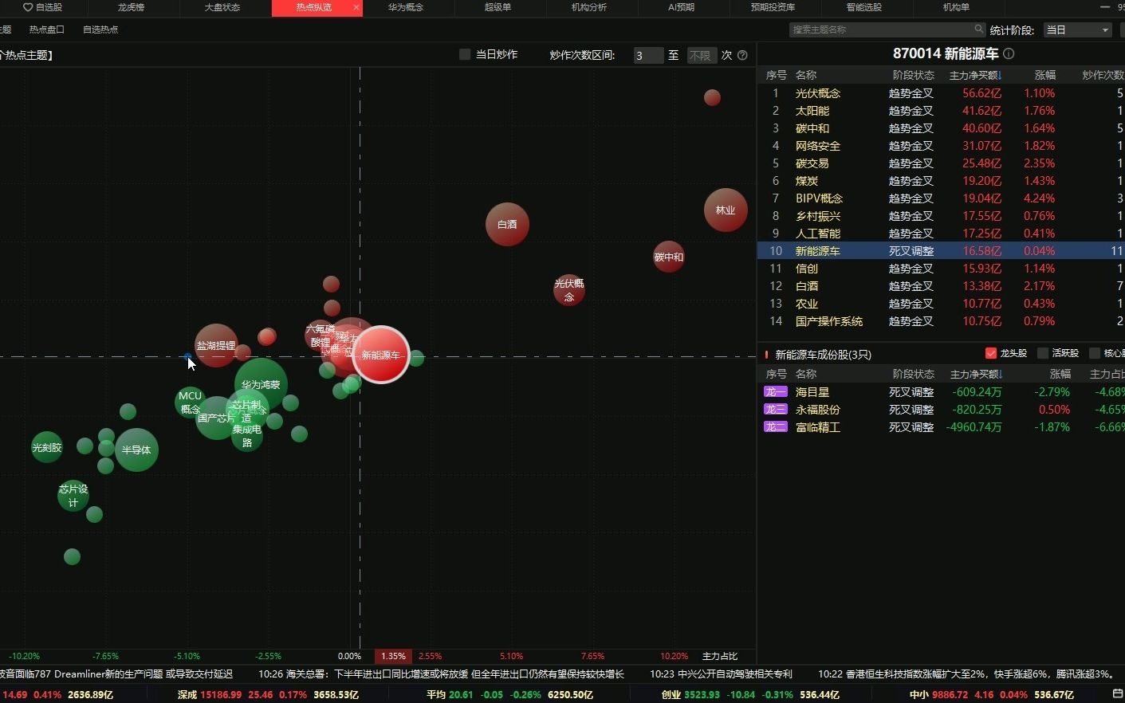This screenshot has width=1125, height=703.
Task: Select the 半导体 bubble
Action: [x=136, y=450]
